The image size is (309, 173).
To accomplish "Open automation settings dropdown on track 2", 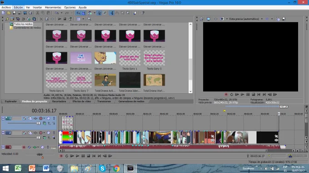I will coord(44,133).
